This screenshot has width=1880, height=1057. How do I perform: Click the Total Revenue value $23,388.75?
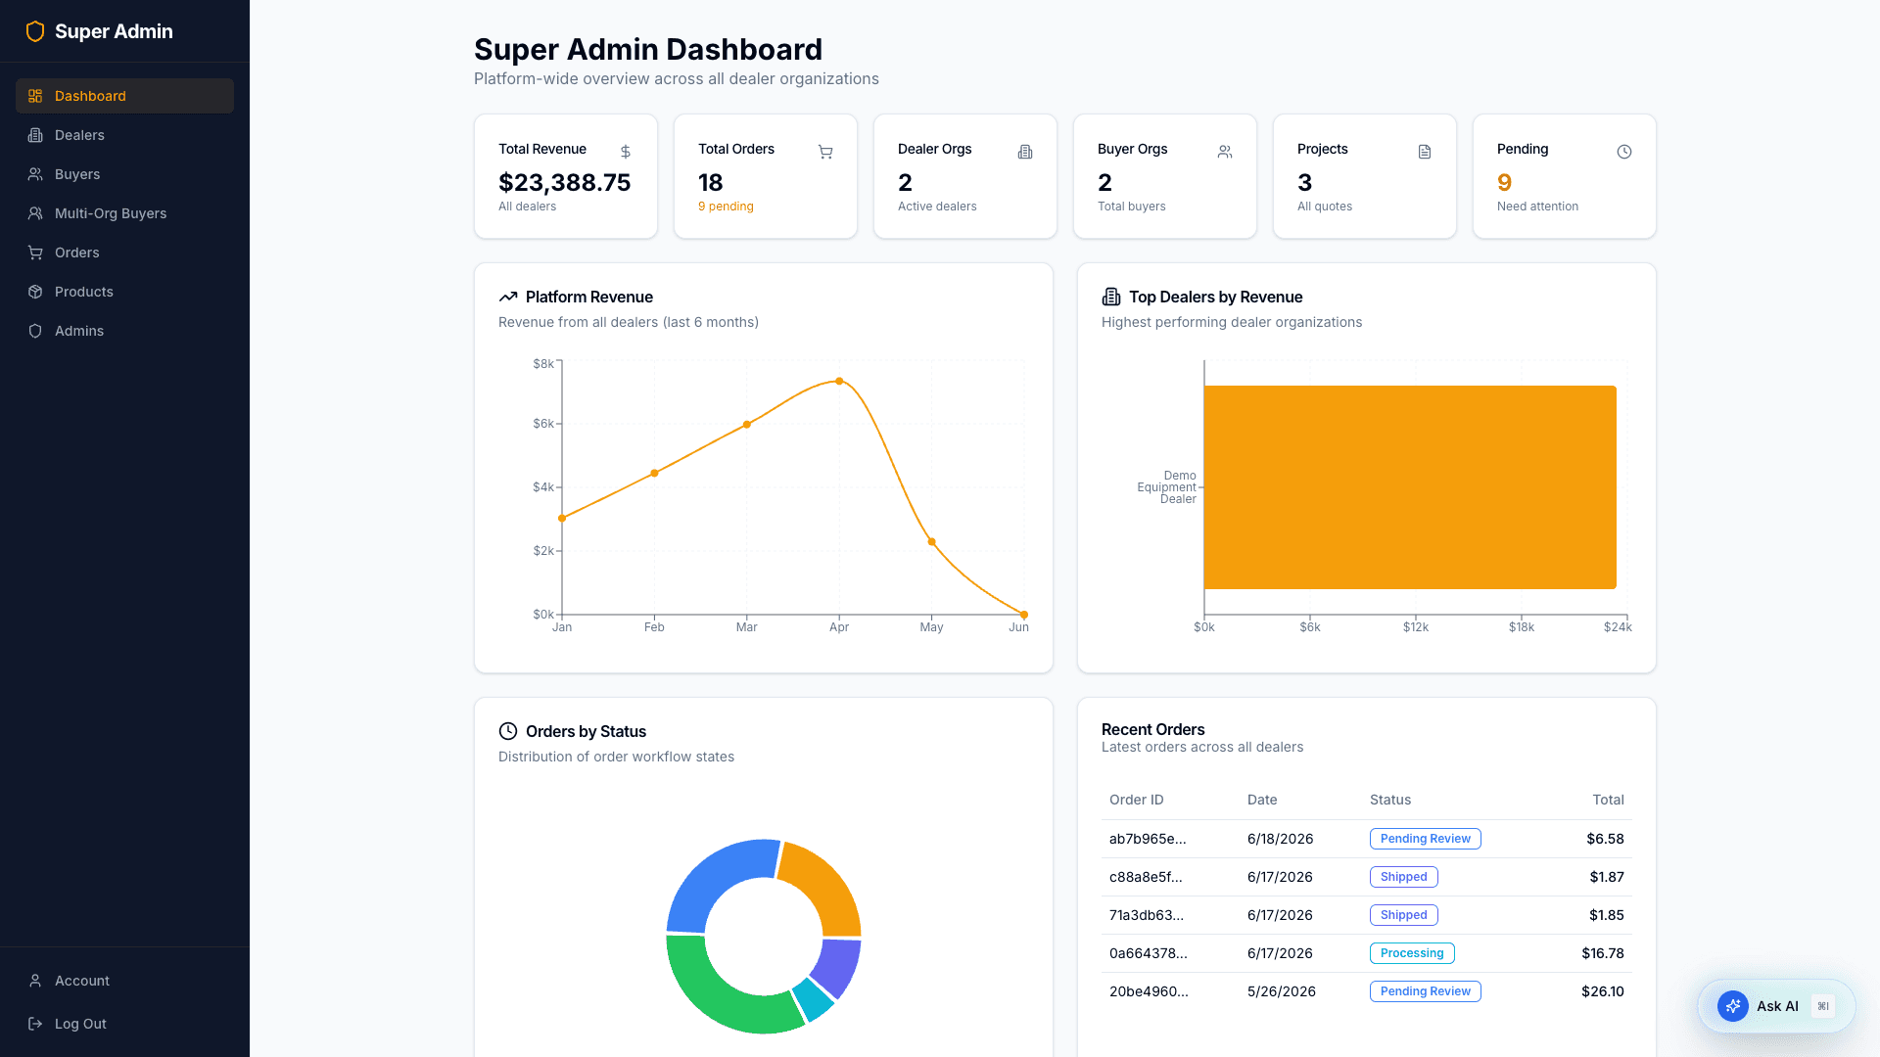(x=564, y=183)
